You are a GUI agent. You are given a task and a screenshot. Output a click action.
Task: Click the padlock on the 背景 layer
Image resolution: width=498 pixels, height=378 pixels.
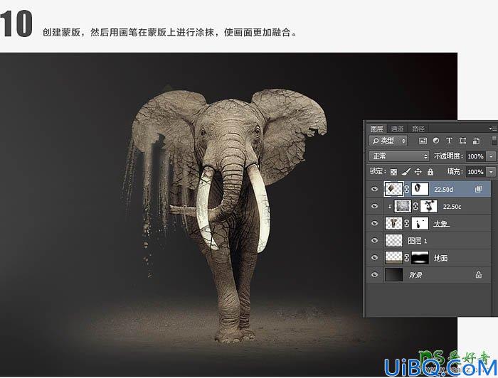[478, 275]
